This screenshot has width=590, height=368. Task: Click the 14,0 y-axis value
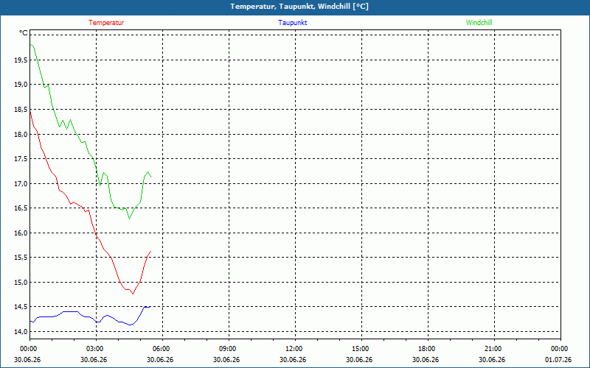(21, 332)
